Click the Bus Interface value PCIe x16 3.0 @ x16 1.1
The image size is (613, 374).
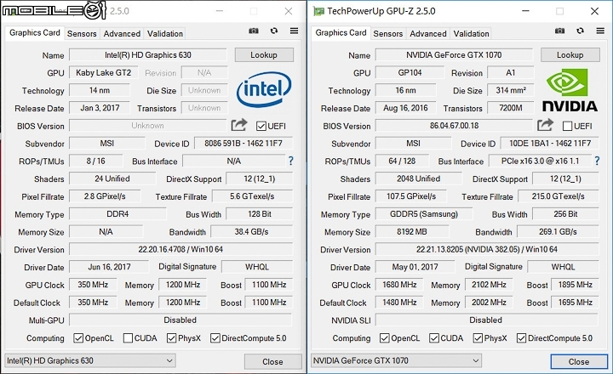coord(540,161)
